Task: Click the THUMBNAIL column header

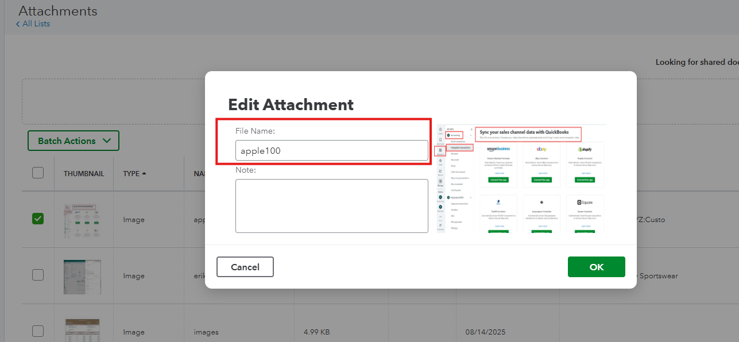Action: click(84, 173)
